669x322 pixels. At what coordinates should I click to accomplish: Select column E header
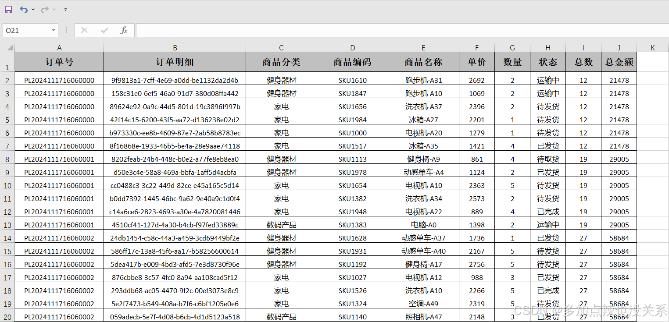coord(423,47)
